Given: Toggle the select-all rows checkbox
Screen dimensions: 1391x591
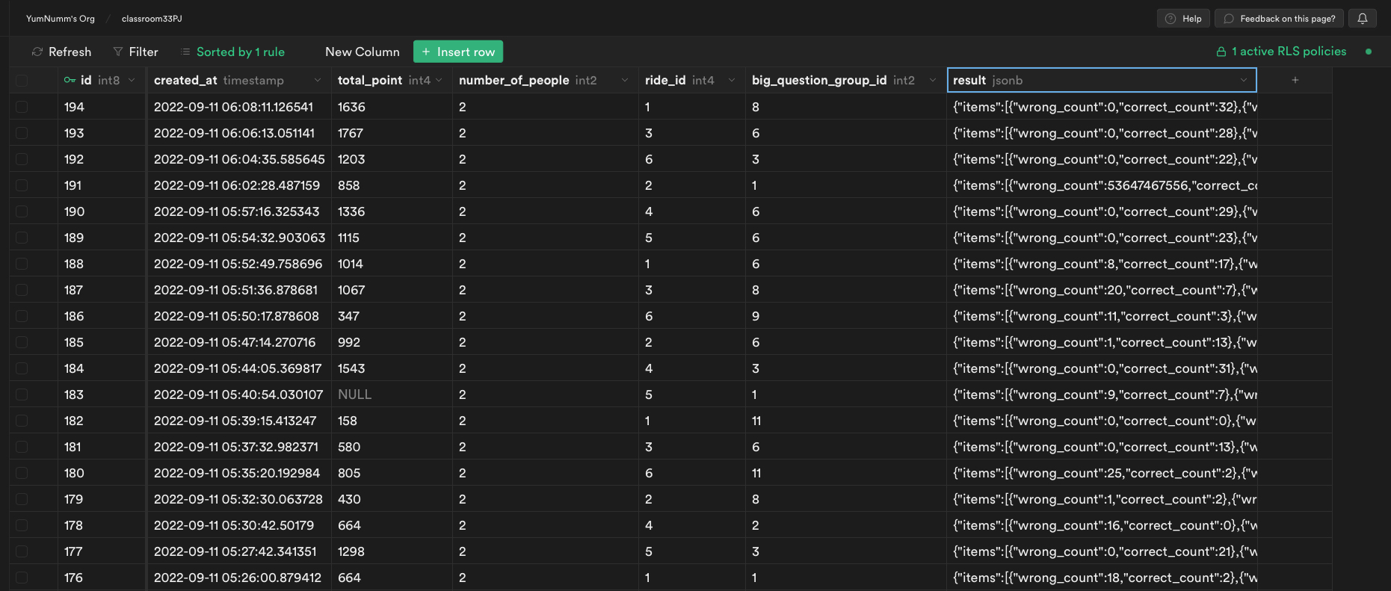Looking at the screenshot, I should click(x=22, y=80).
